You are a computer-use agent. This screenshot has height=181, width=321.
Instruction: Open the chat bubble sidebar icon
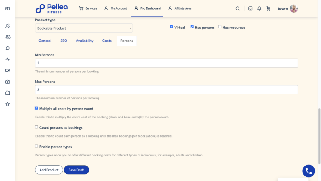tap(8, 48)
